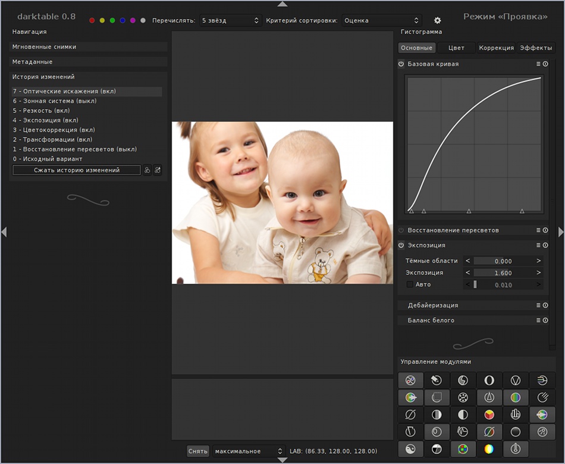This screenshot has width=565, height=464.
Task: Enable Восстановление пересветов module power button
Action: [401, 230]
